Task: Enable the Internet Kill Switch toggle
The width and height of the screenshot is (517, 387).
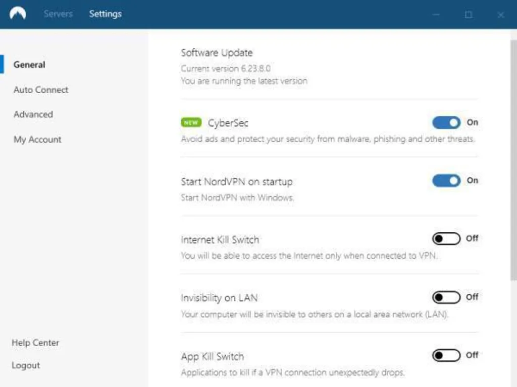Action: (x=446, y=238)
